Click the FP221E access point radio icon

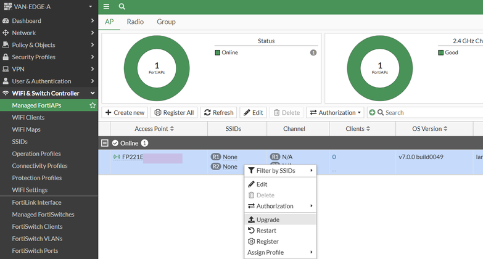coord(117,157)
